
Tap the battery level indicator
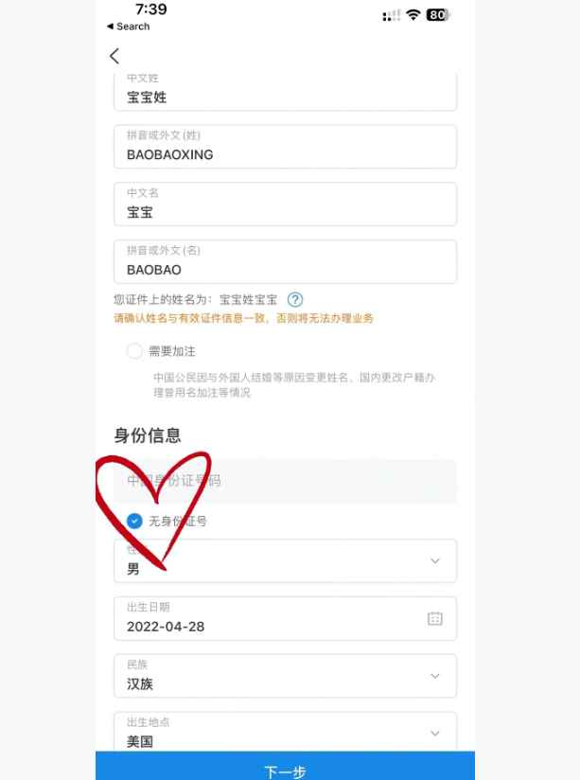[x=438, y=15]
